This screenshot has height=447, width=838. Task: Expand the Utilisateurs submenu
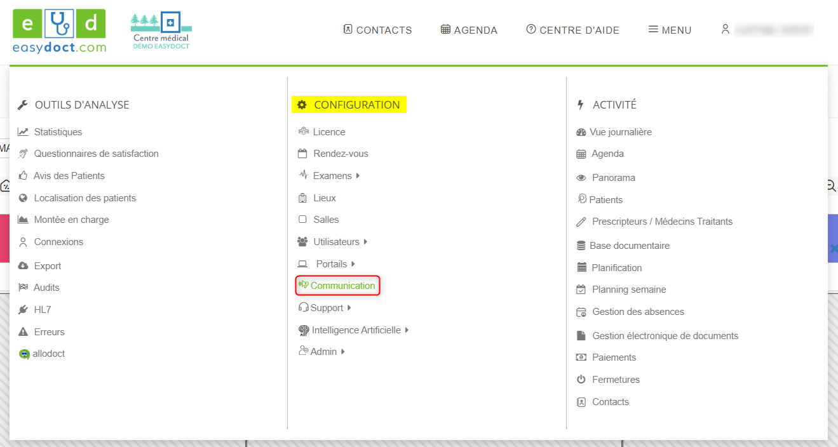point(365,242)
